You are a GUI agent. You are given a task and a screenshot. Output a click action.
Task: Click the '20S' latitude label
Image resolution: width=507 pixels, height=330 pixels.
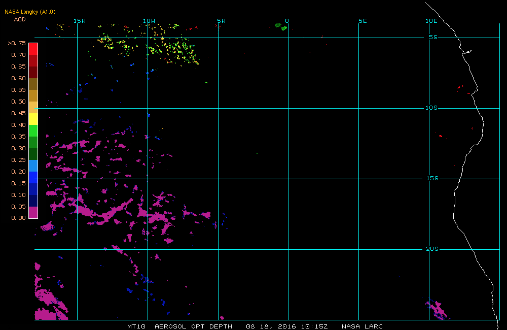432,249
